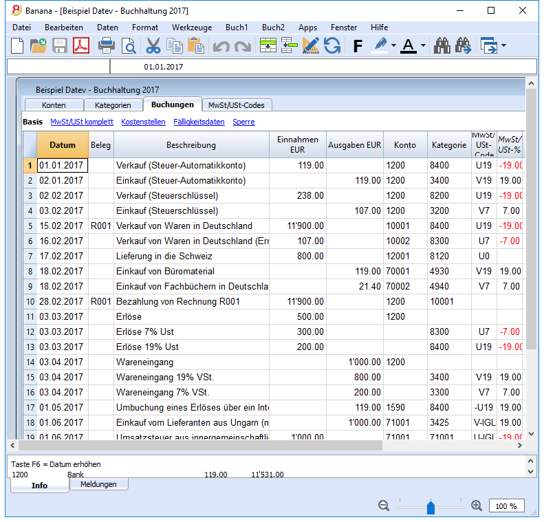Open Print preview magnifier icon

129,46
